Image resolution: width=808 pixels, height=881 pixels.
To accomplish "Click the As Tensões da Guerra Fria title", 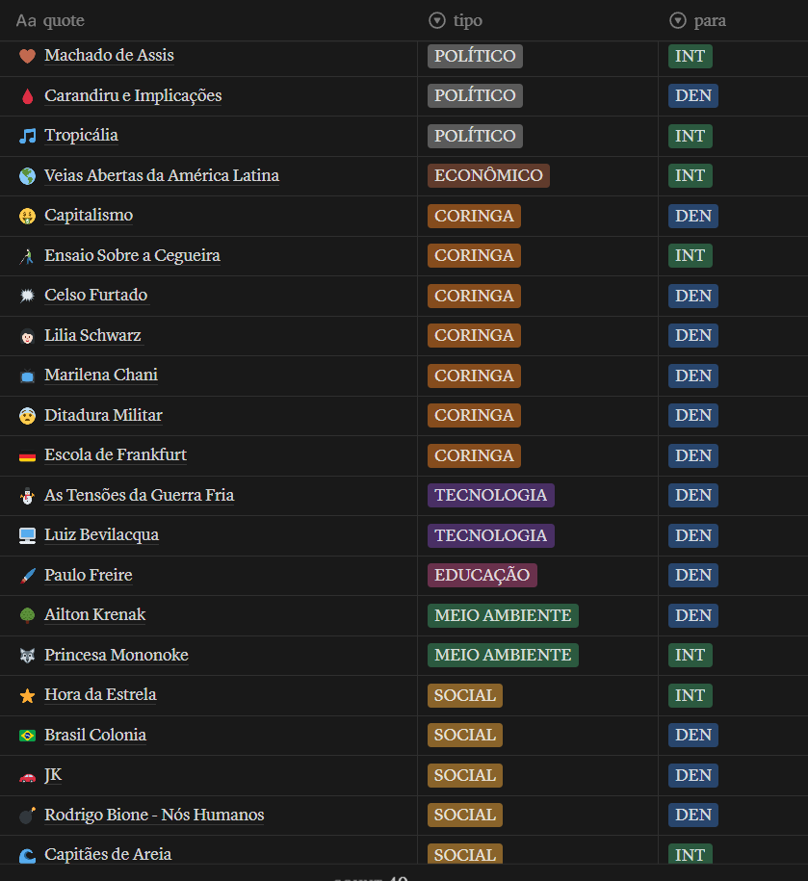I will 140,495.
